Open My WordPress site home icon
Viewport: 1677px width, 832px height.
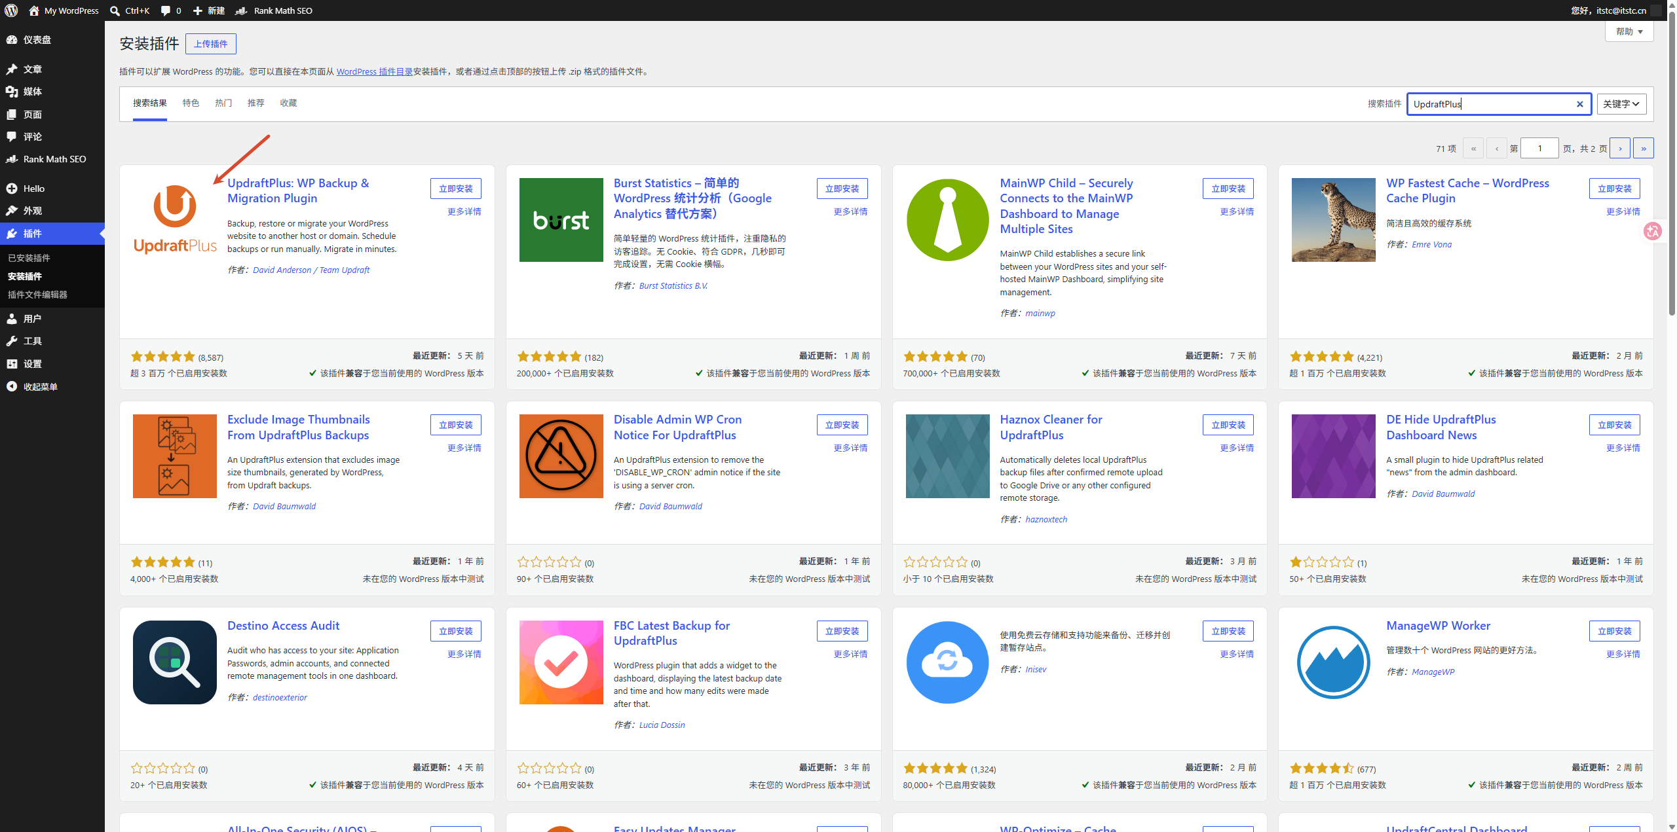coord(34,10)
